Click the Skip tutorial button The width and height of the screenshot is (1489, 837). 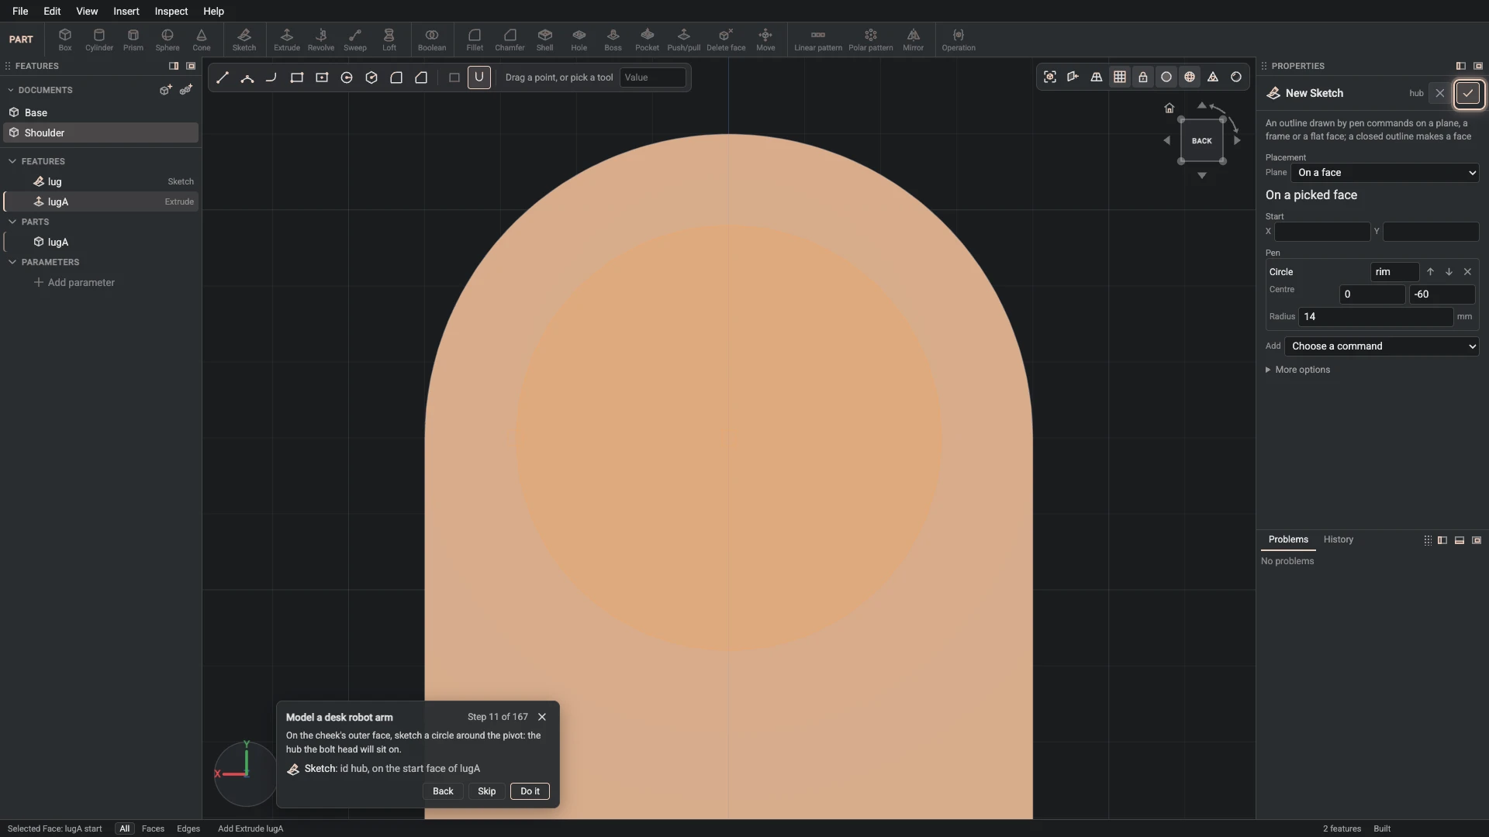[x=487, y=791]
